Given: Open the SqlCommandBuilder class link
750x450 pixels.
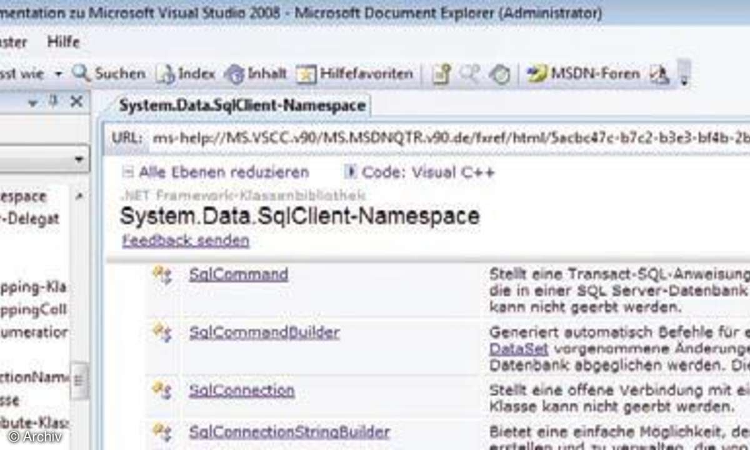Looking at the screenshot, I should point(264,332).
